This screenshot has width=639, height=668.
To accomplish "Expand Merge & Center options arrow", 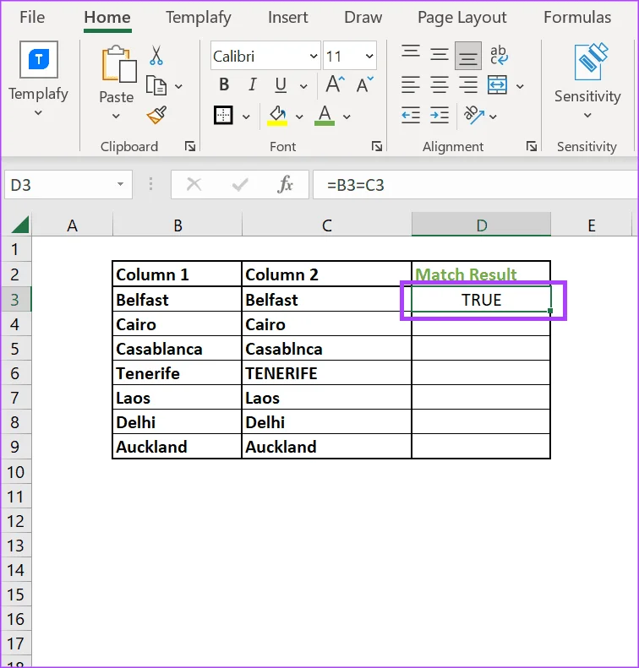I will (x=520, y=86).
